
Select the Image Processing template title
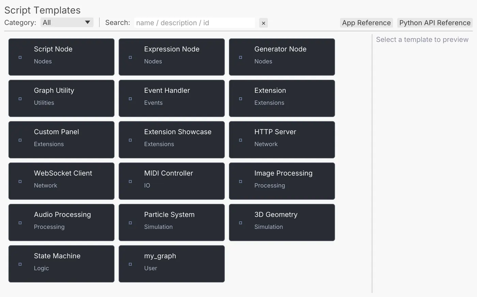283,173
